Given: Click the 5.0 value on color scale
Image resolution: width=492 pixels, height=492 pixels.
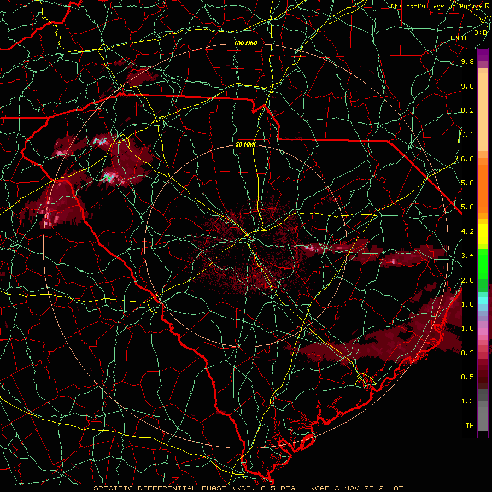Looking at the screenshot, I should [x=467, y=207].
